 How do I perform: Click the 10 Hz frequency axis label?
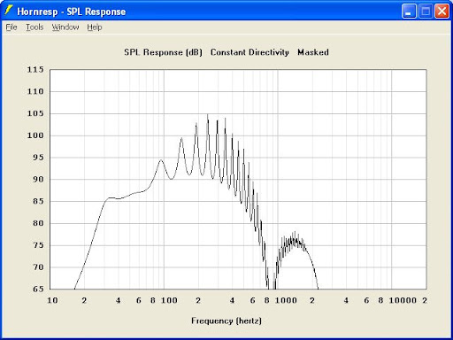point(52,300)
